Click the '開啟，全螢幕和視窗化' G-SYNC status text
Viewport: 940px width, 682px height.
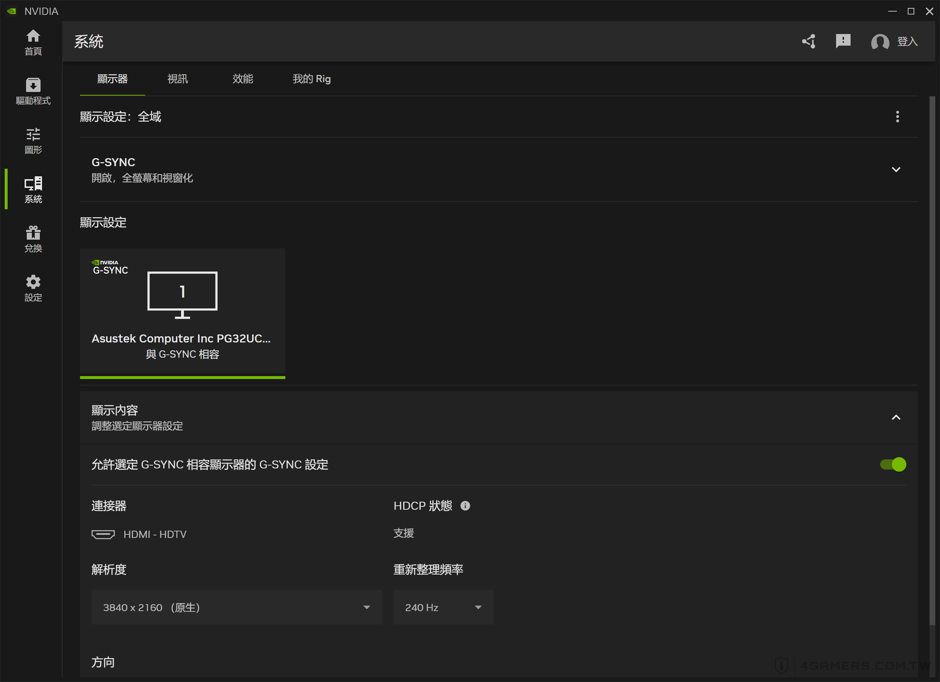(142, 178)
